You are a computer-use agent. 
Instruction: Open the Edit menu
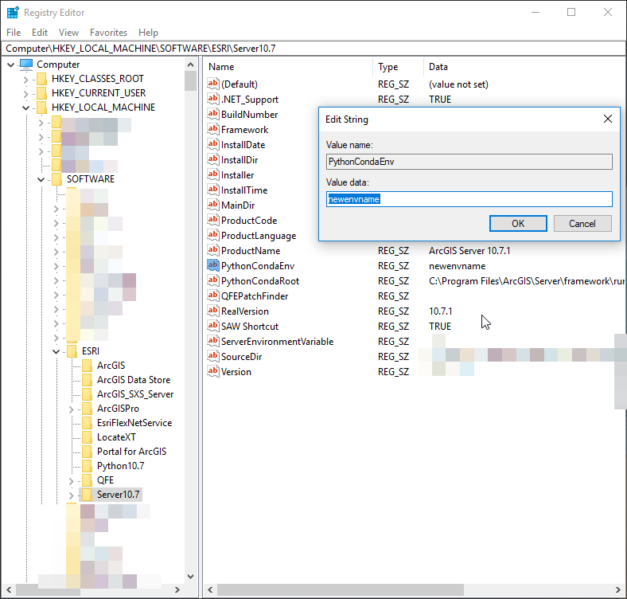[40, 33]
